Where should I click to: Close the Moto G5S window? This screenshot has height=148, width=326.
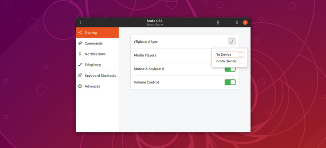click(245, 22)
